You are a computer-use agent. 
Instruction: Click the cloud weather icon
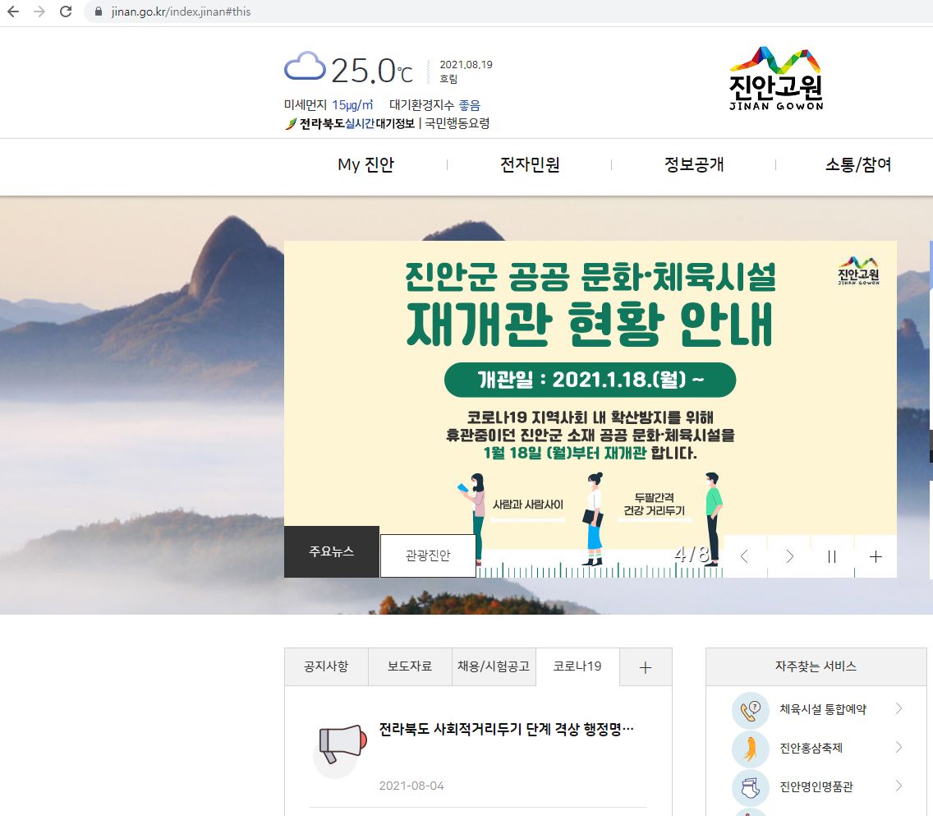click(305, 67)
